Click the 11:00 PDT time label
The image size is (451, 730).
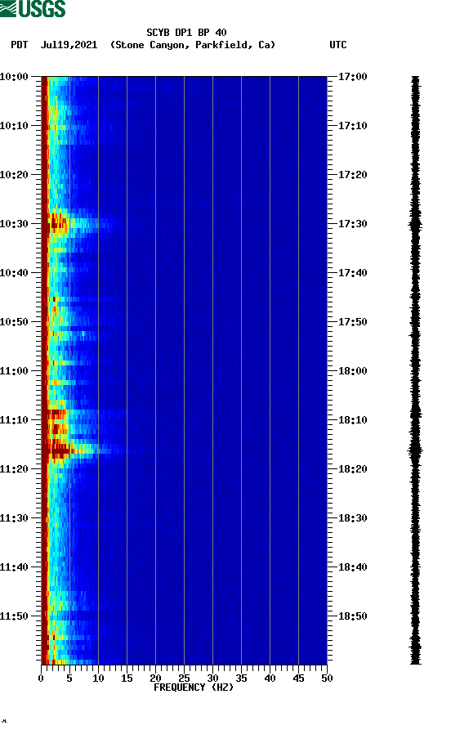pyautogui.click(x=14, y=371)
